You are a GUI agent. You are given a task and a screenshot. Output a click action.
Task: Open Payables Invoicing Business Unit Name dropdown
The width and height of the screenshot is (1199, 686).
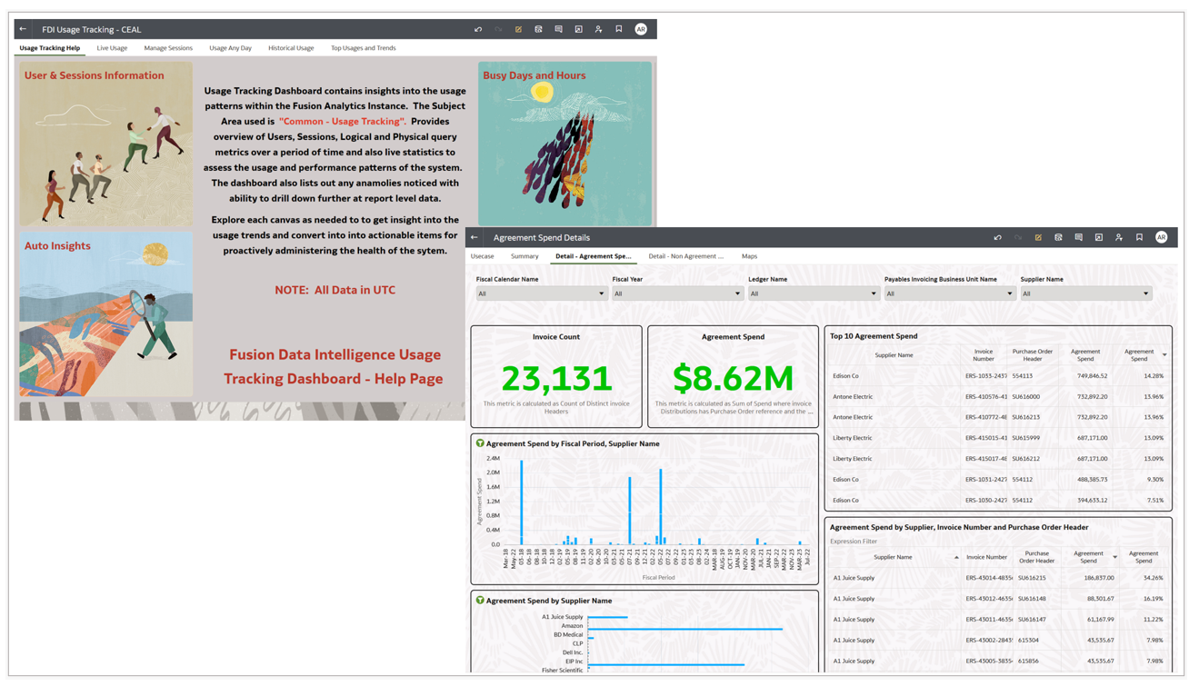click(949, 293)
